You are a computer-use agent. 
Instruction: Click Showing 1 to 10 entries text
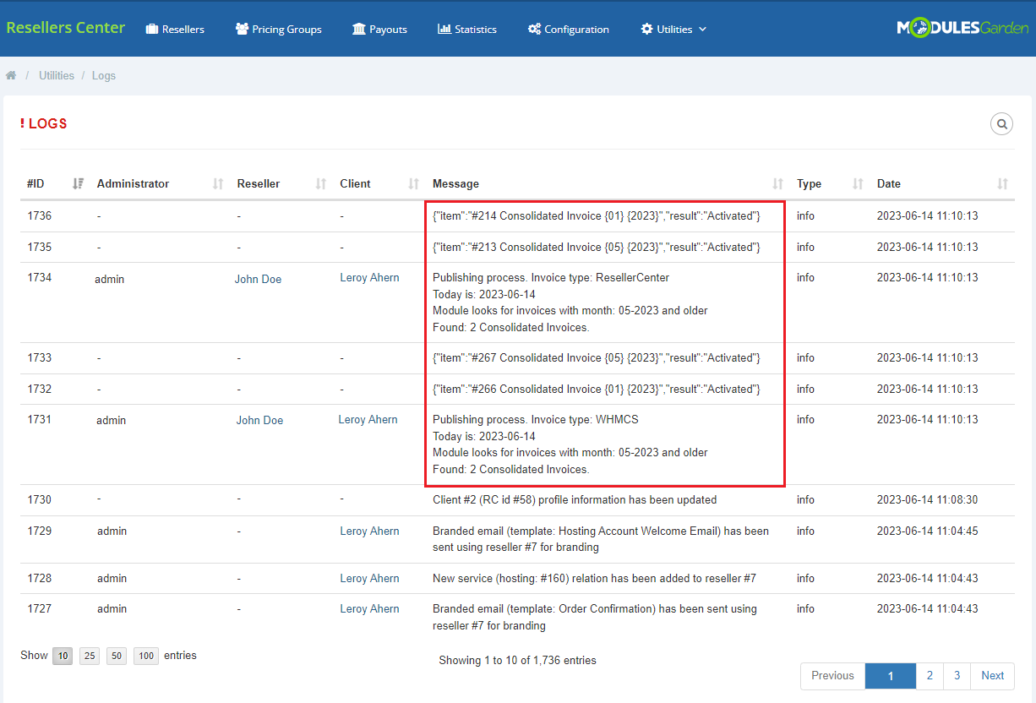(x=517, y=660)
